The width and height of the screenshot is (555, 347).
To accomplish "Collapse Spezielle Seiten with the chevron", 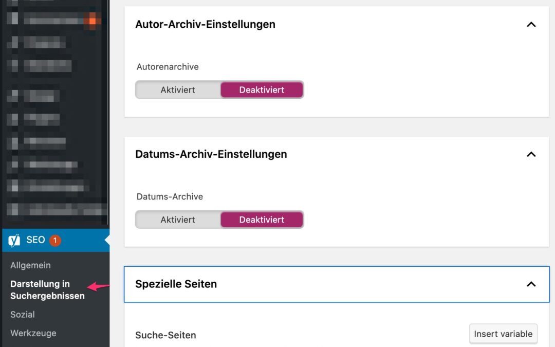I will click(x=531, y=284).
